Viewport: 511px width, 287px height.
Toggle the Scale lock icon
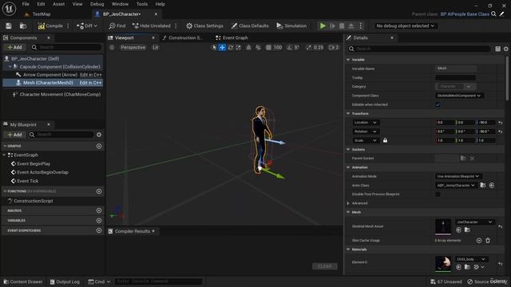[x=385, y=140]
